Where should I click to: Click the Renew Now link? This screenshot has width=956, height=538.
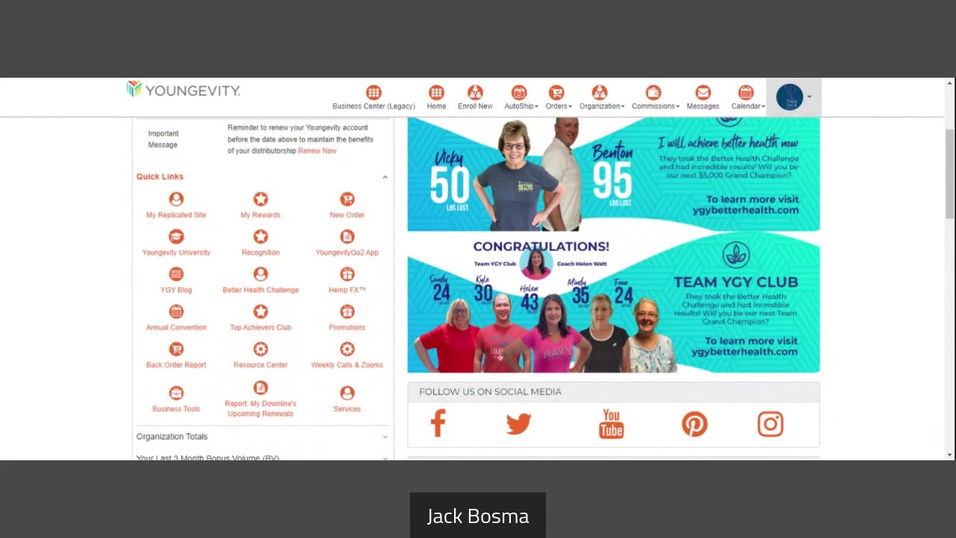[x=317, y=151]
